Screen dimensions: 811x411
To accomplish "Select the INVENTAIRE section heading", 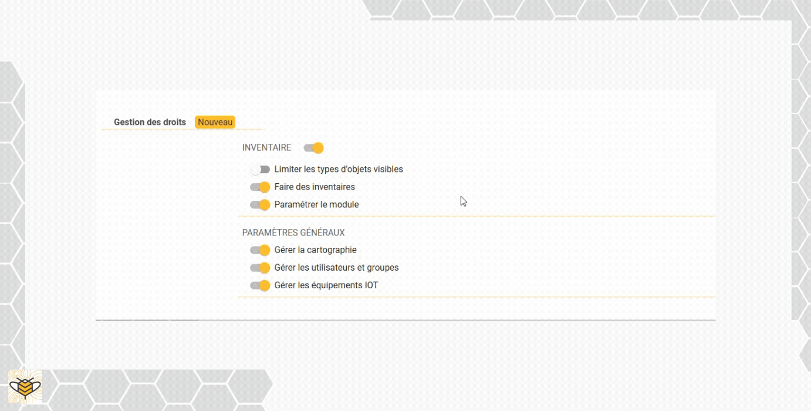I will 266,148.
